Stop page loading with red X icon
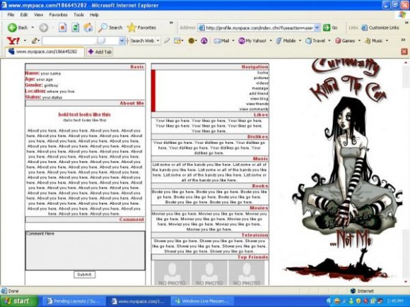 coord(62,28)
